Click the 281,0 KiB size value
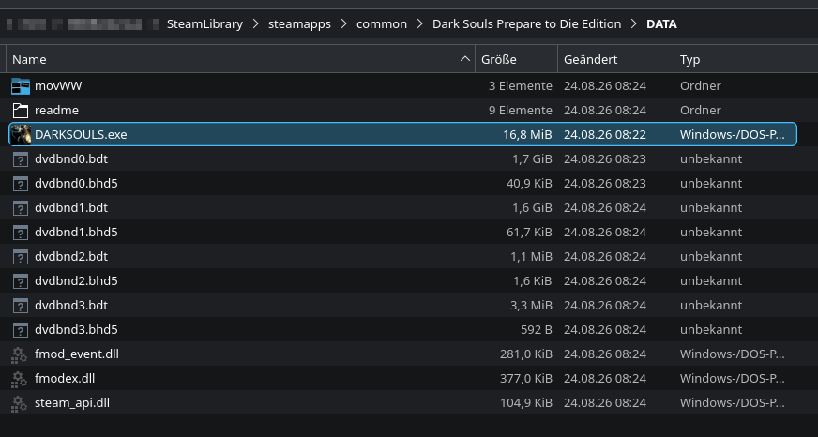The height and width of the screenshot is (437, 818). click(x=526, y=354)
